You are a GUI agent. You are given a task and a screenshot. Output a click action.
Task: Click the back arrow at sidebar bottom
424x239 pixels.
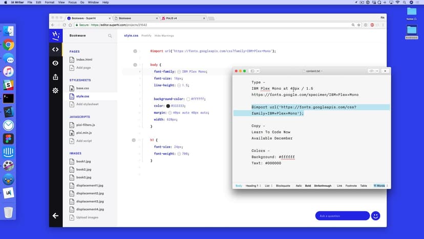(x=55, y=216)
